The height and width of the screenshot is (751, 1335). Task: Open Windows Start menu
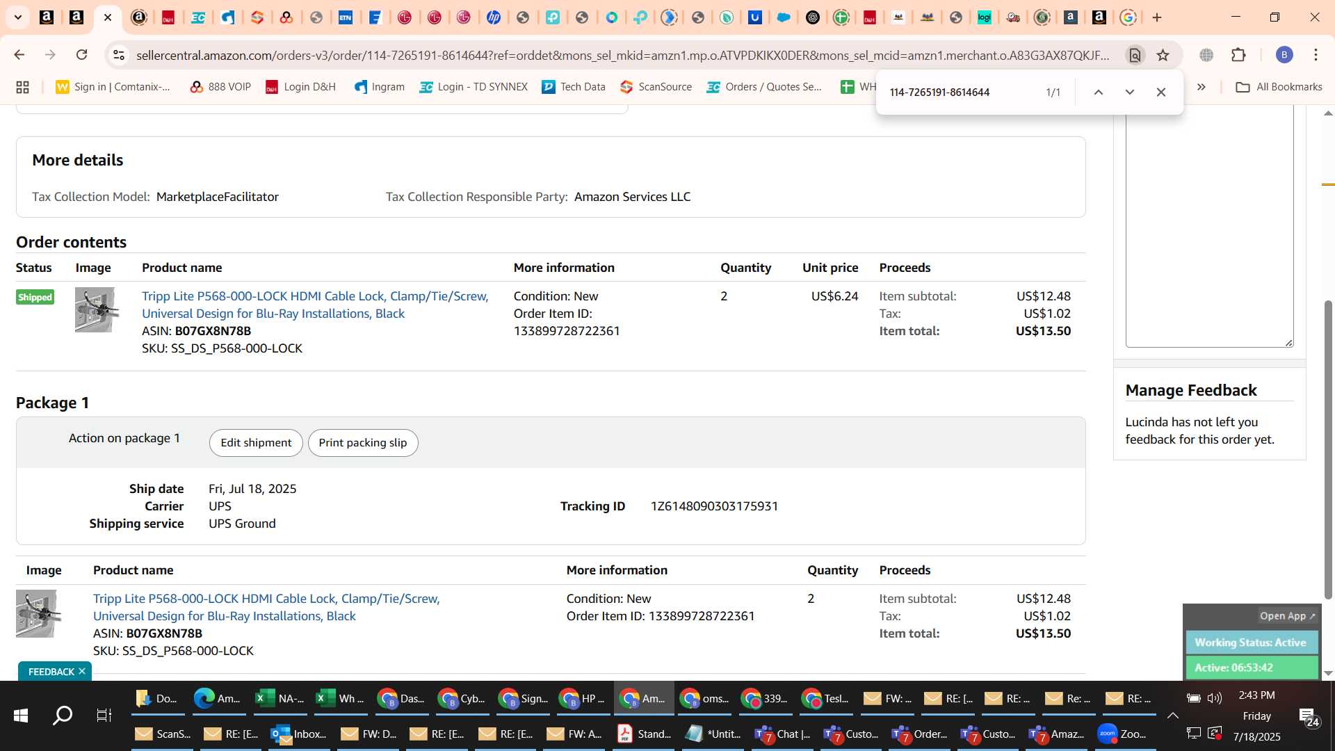click(21, 716)
